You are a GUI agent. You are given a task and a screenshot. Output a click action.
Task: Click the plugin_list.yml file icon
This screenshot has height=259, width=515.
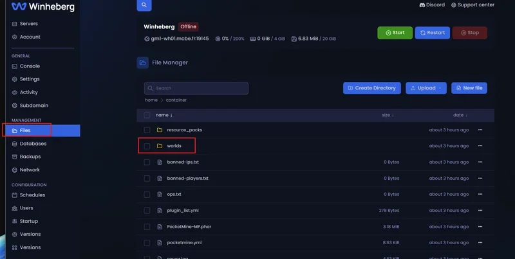160,211
